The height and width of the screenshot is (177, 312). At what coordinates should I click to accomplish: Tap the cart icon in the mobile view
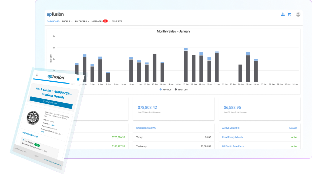[78, 79]
